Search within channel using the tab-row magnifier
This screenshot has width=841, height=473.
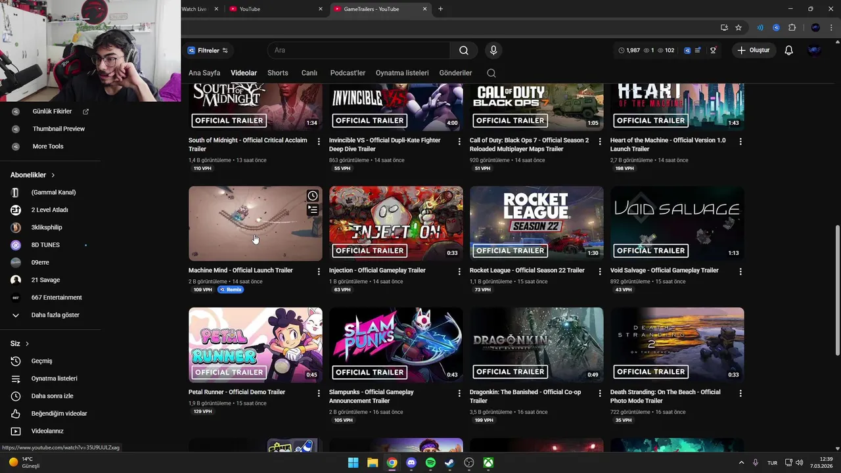(x=491, y=73)
